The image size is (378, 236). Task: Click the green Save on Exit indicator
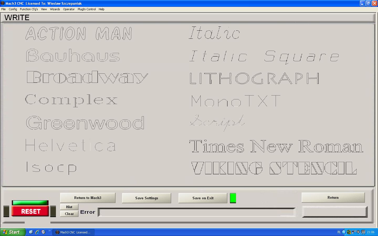pyautogui.click(x=233, y=198)
